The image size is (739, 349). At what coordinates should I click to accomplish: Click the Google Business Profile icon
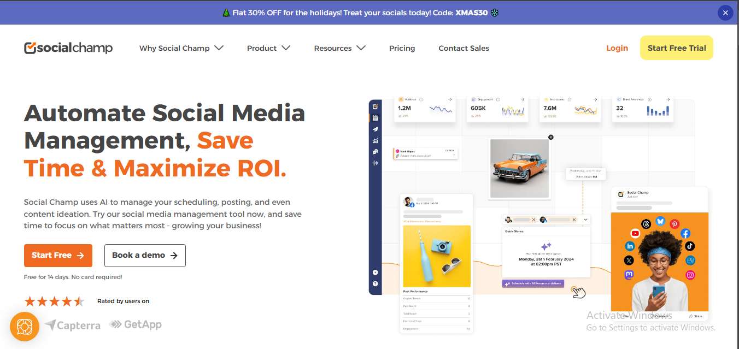(690, 261)
